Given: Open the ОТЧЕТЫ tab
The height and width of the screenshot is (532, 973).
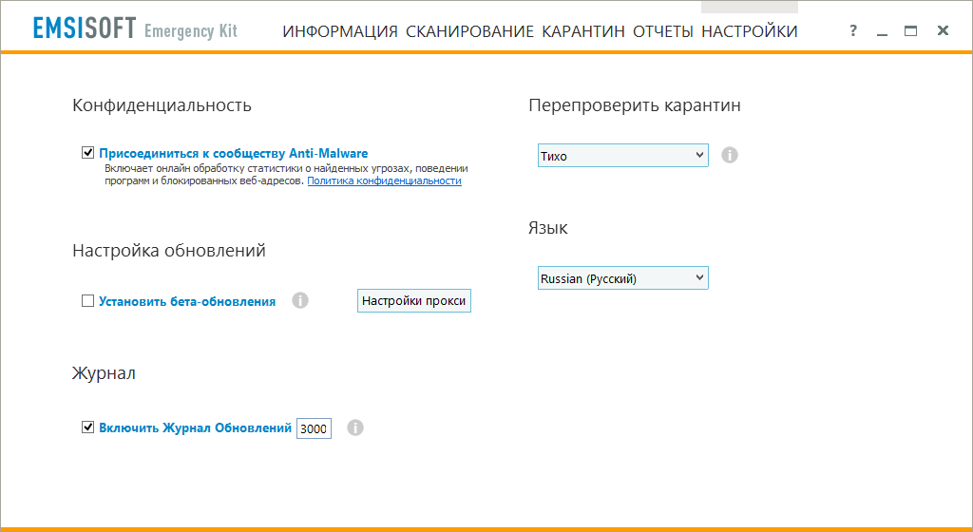Looking at the screenshot, I should click(662, 31).
